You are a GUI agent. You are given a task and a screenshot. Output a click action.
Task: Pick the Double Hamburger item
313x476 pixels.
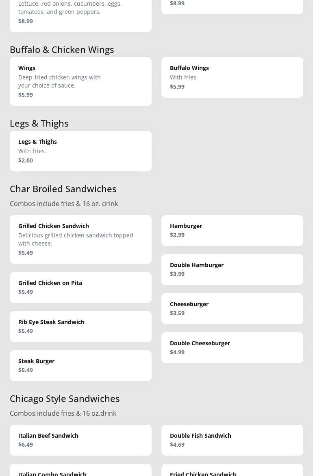[x=232, y=270]
